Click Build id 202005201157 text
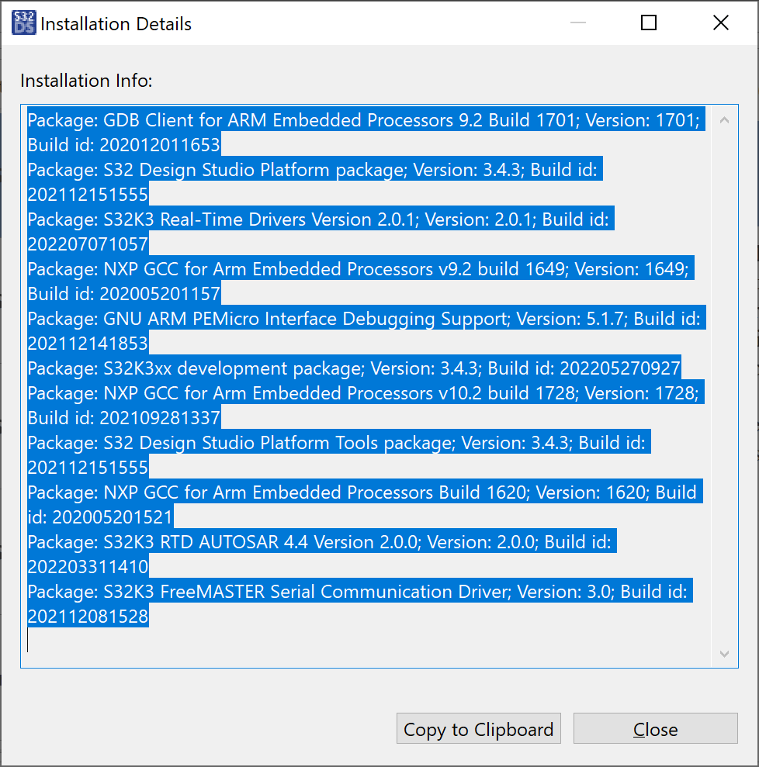The width and height of the screenshot is (759, 767). tap(124, 294)
